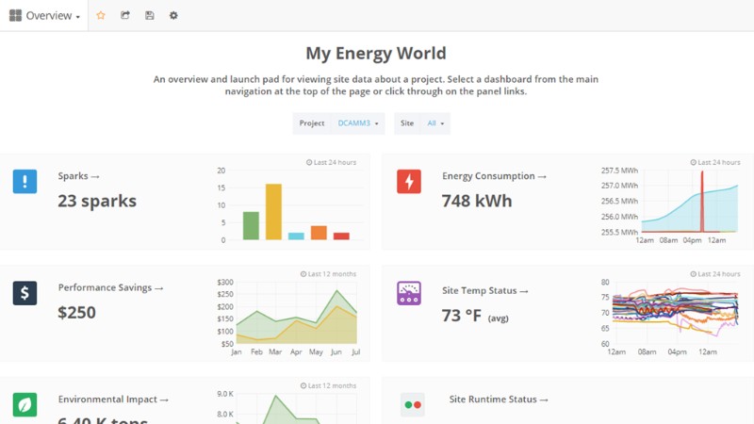Click 'Last 12 months' on Environmental Impact panel
The height and width of the screenshot is (424, 754).
point(328,385)
